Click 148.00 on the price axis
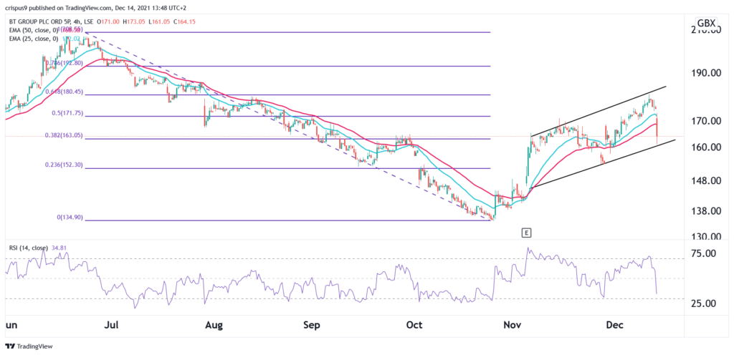734x355 pixels. (x=705, y=181)
